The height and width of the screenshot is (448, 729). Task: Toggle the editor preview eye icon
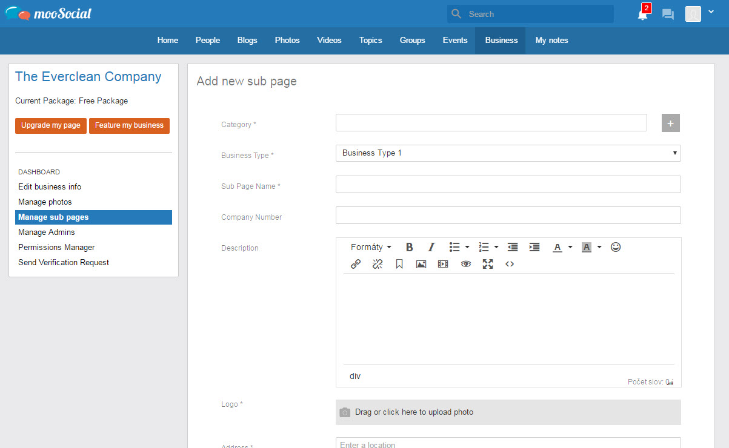pos(465,264)
